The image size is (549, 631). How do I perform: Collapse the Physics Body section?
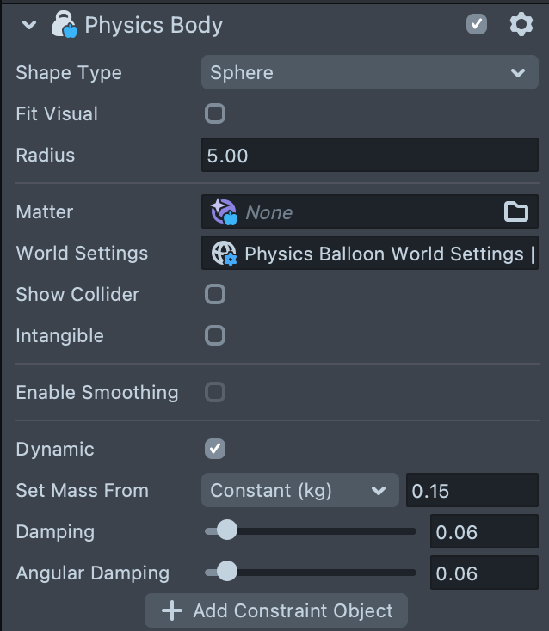pos(30,25)
